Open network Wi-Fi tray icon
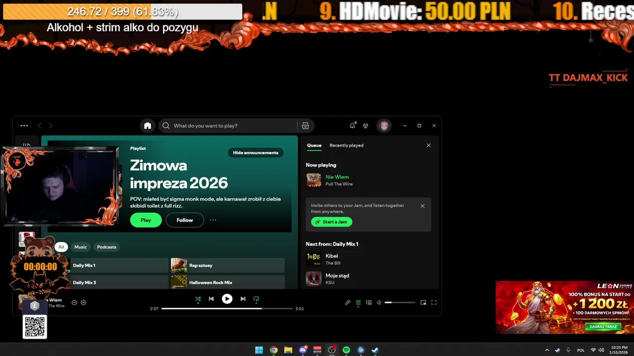Screen dimensions: 634x356 pos(593,350)
